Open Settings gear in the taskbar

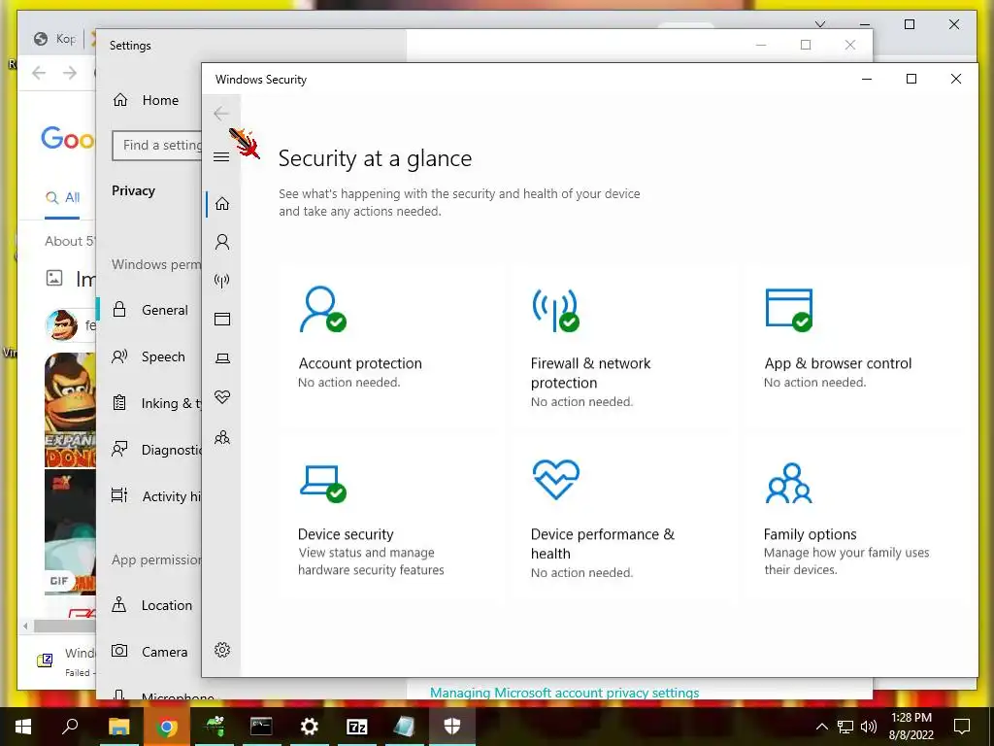pyautogui.click(x=309, y=727)
